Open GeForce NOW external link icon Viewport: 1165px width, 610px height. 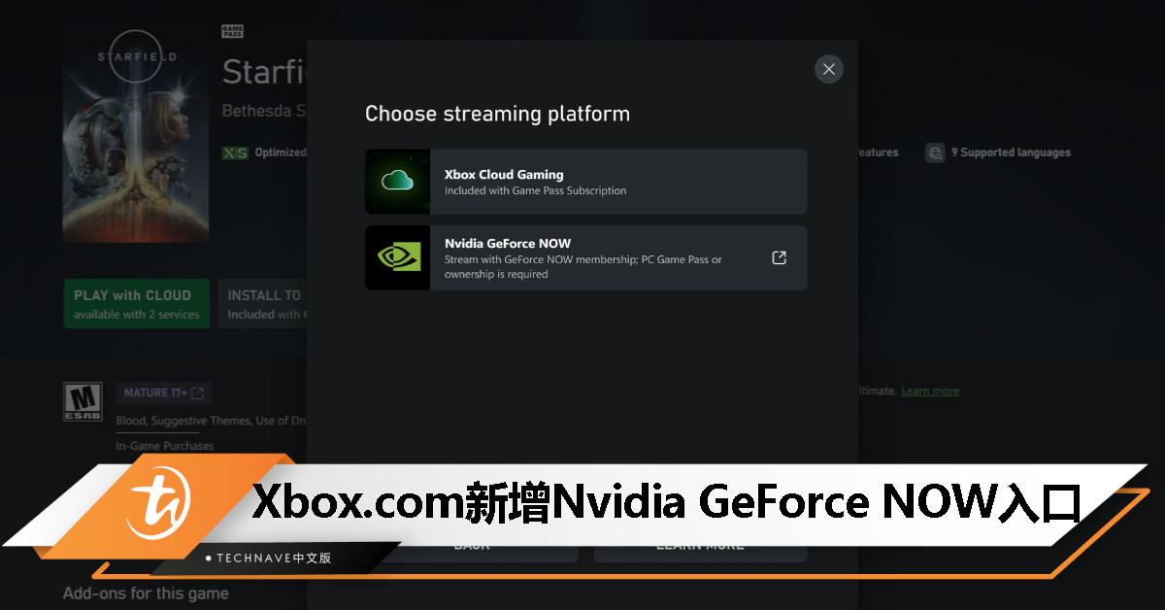(x=779, y=257)
